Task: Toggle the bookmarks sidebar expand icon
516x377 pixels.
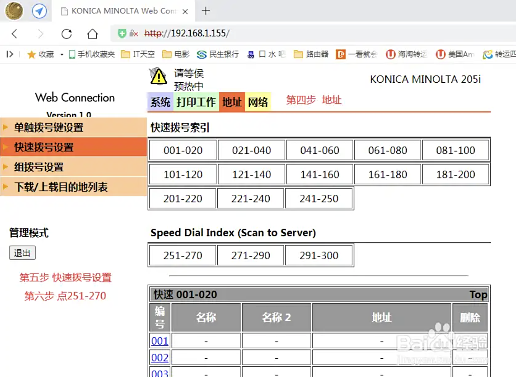Action: point(10,54)
